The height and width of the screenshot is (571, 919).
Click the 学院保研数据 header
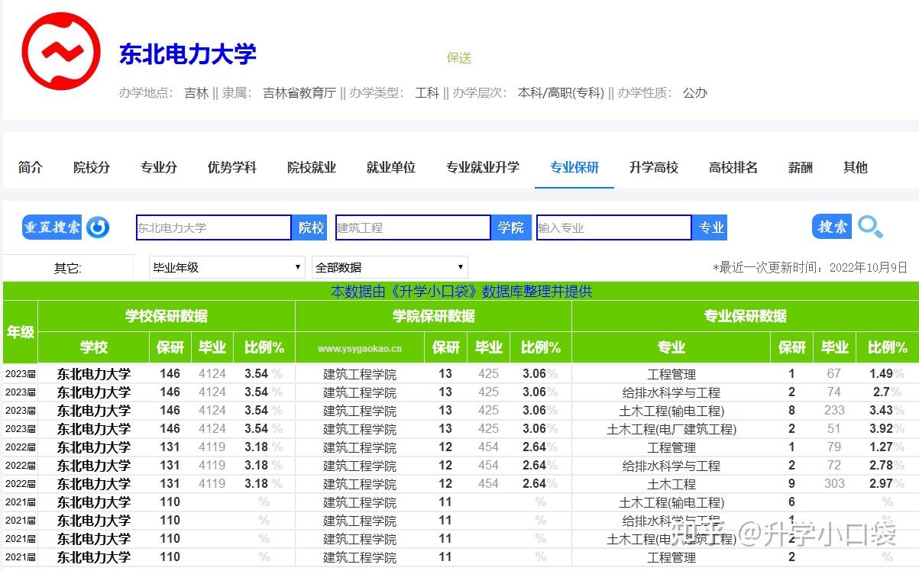434,316
